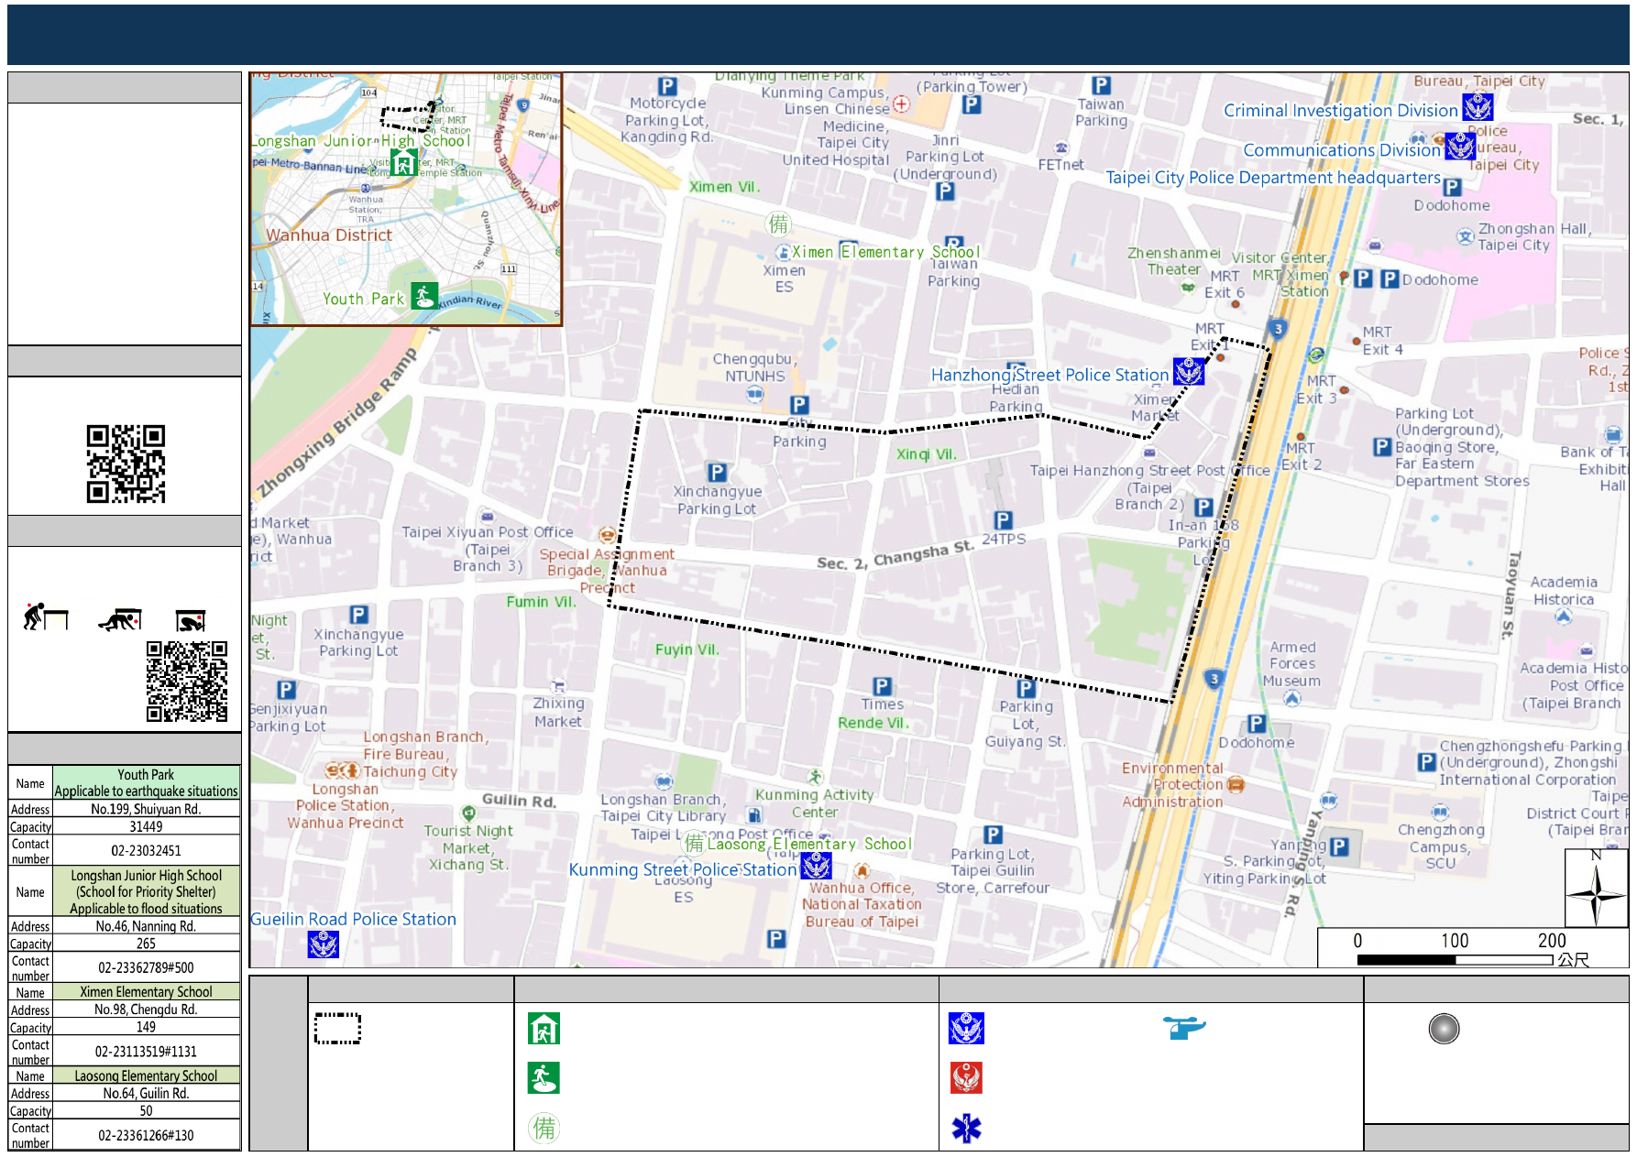Select contact number '02-23032451'
This screenshot has height=1157, width=1637.
pyautogui.click(x=146, y=851)
